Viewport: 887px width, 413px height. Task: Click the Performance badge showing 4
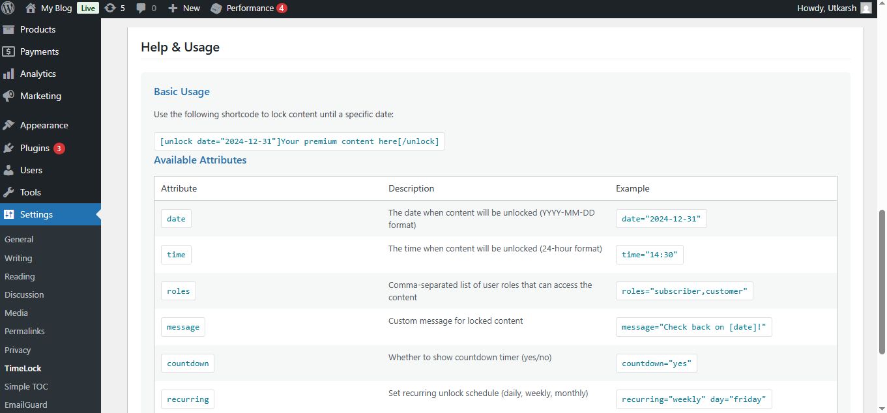pyautogui.click(x=282, y=8)
